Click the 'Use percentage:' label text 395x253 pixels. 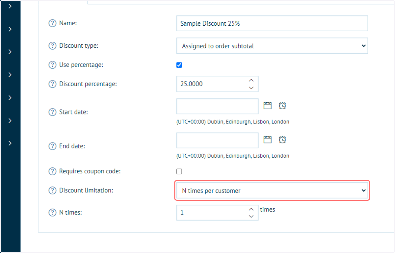coord(81,65)
